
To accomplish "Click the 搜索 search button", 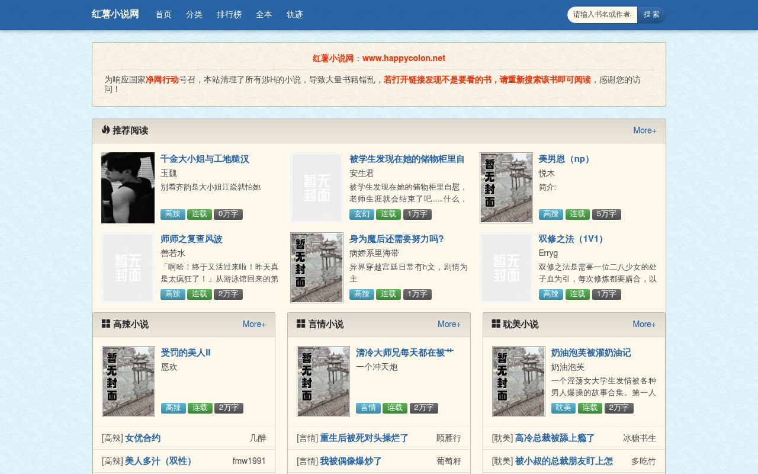I will pyautogui.click(x=651, y=15).
